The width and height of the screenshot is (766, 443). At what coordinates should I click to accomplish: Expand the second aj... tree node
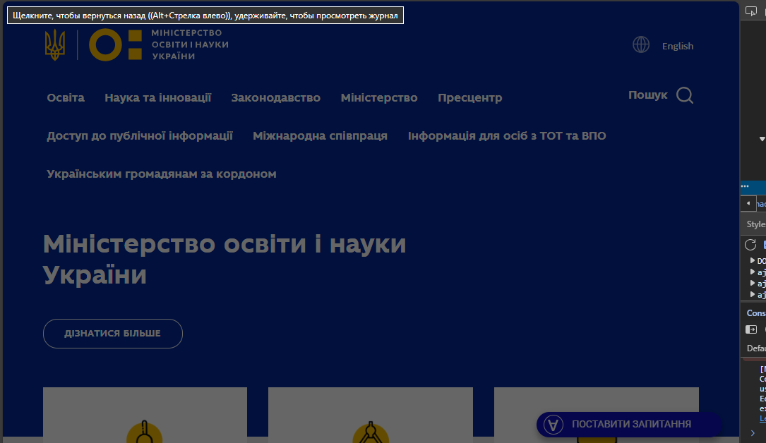(753, 283)
